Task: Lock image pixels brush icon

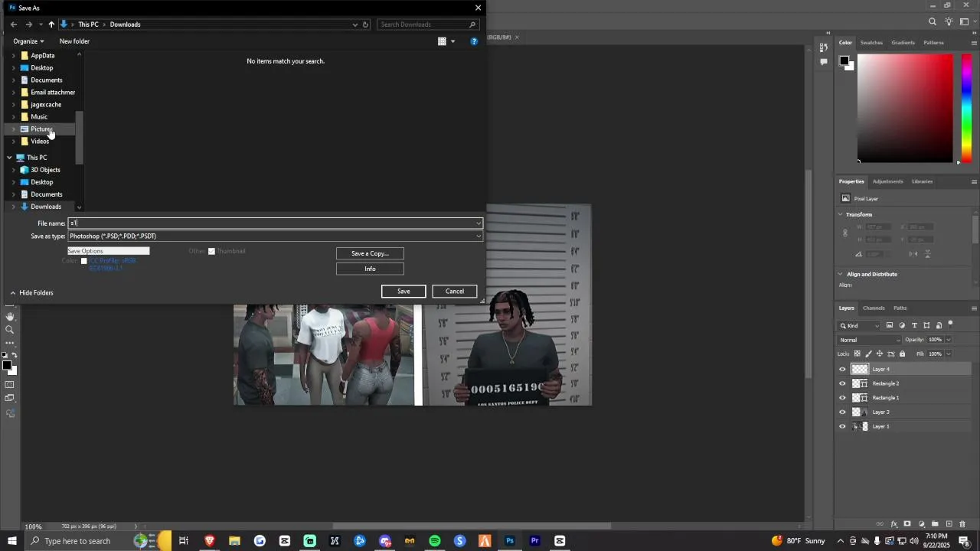Action: click(868, 354)
